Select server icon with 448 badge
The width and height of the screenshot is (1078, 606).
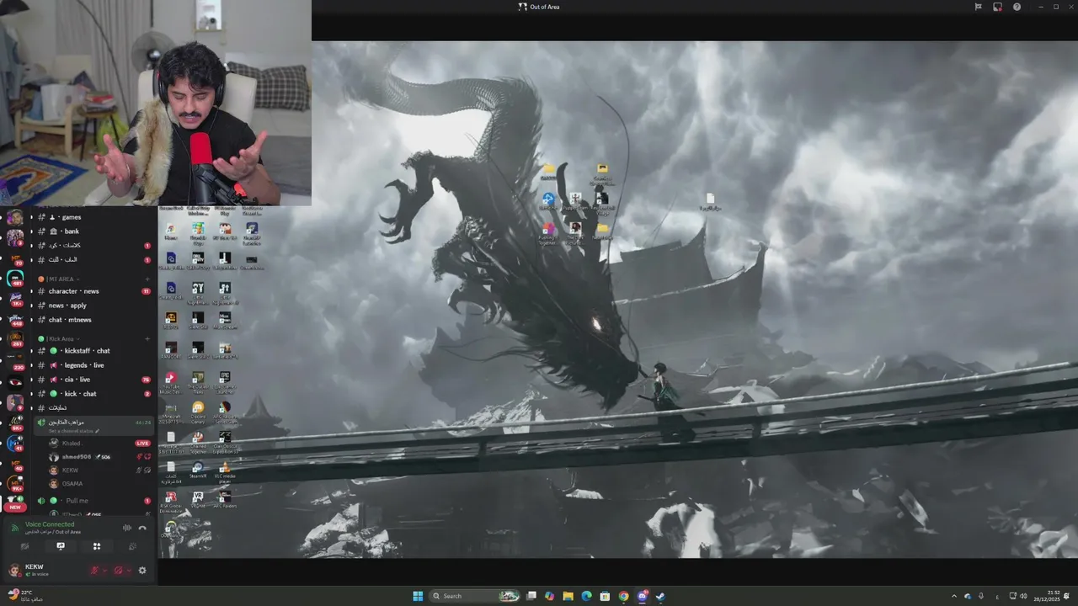(15, 318)
